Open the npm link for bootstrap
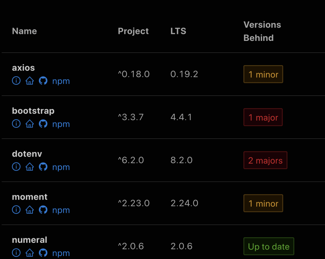 coord(61,124)
